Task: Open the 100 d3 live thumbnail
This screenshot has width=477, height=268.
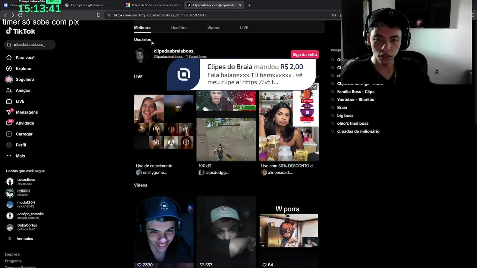Action: 226,125
